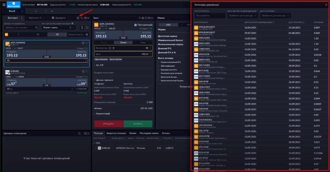Click Цена покупки price button
The height and width of the screenshot is (172, 330).
click(116, 60)
